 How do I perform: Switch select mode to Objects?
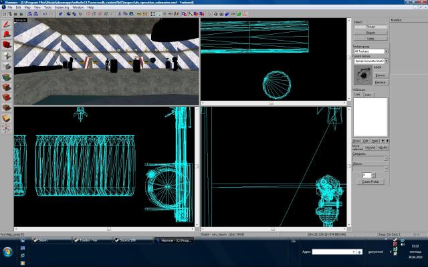pyautogui.click(x=370, y=32)
